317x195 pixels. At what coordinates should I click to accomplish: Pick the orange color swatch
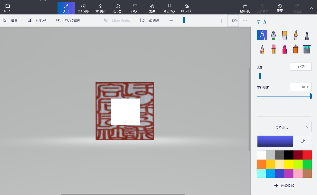click(x=262, y=164)
